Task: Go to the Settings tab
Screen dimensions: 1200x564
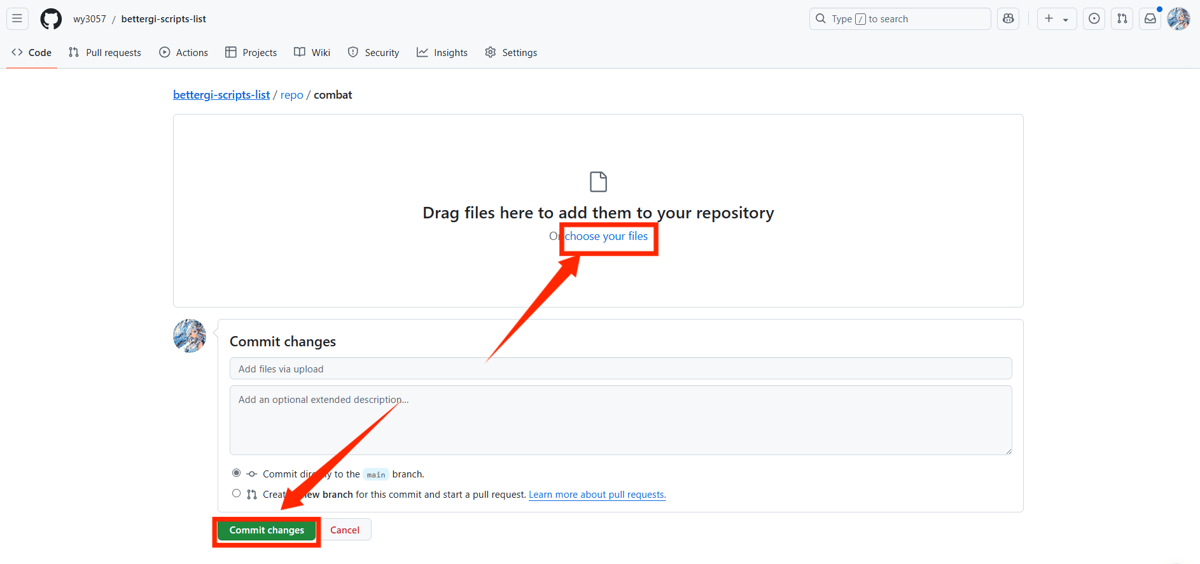Action: [x=511, y=53]
